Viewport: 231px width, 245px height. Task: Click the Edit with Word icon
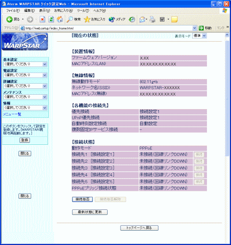pyautogui.click(x=162, y=19)
